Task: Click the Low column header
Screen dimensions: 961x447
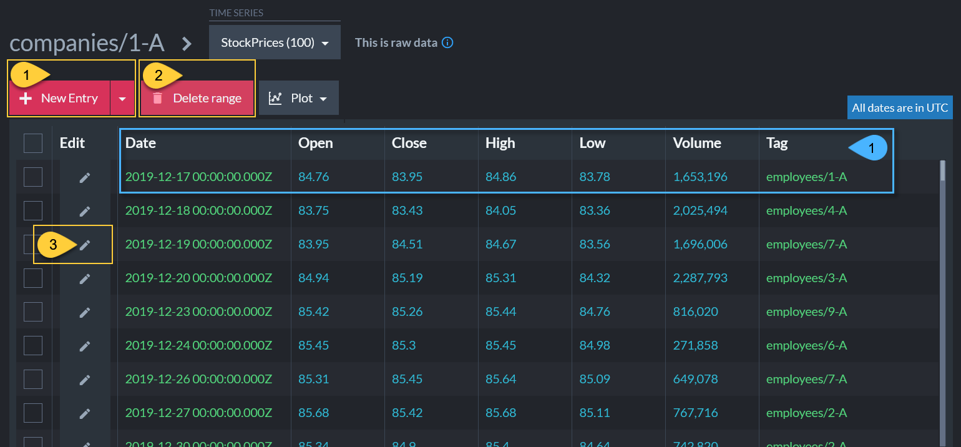Action: coord(592,143)
